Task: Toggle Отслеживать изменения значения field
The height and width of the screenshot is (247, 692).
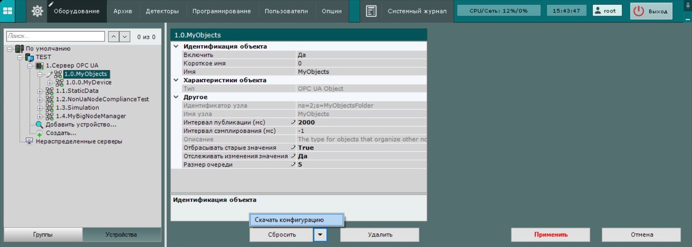Action: 361,156
